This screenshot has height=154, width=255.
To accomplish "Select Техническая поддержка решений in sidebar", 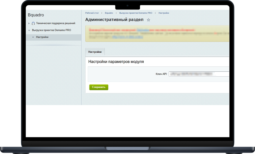I will coord(56,23).
